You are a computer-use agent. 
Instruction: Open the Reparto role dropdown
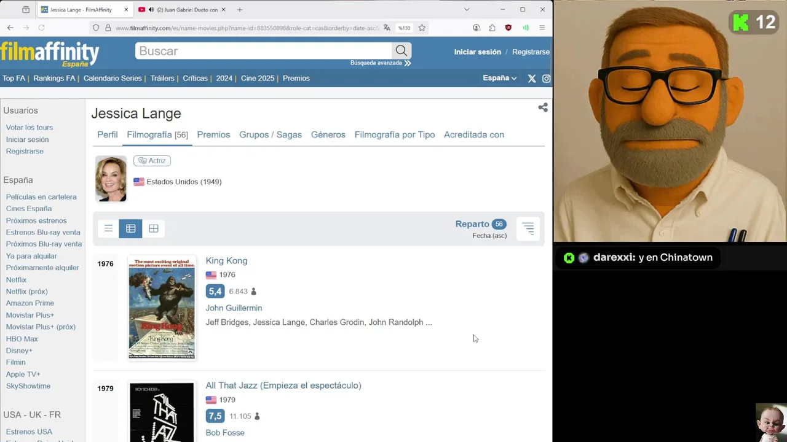click(480, 224)
